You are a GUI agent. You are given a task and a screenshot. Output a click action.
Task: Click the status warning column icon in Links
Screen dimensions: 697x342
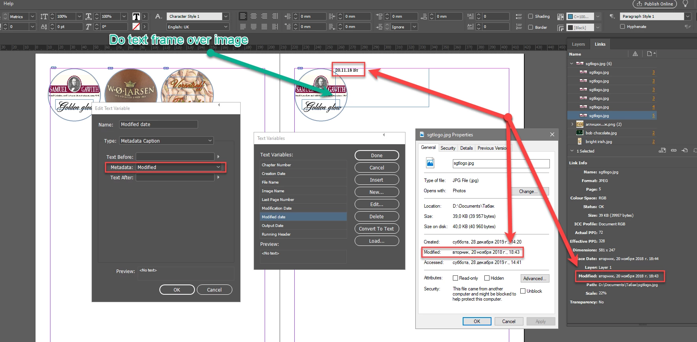(x=635, y=54)
